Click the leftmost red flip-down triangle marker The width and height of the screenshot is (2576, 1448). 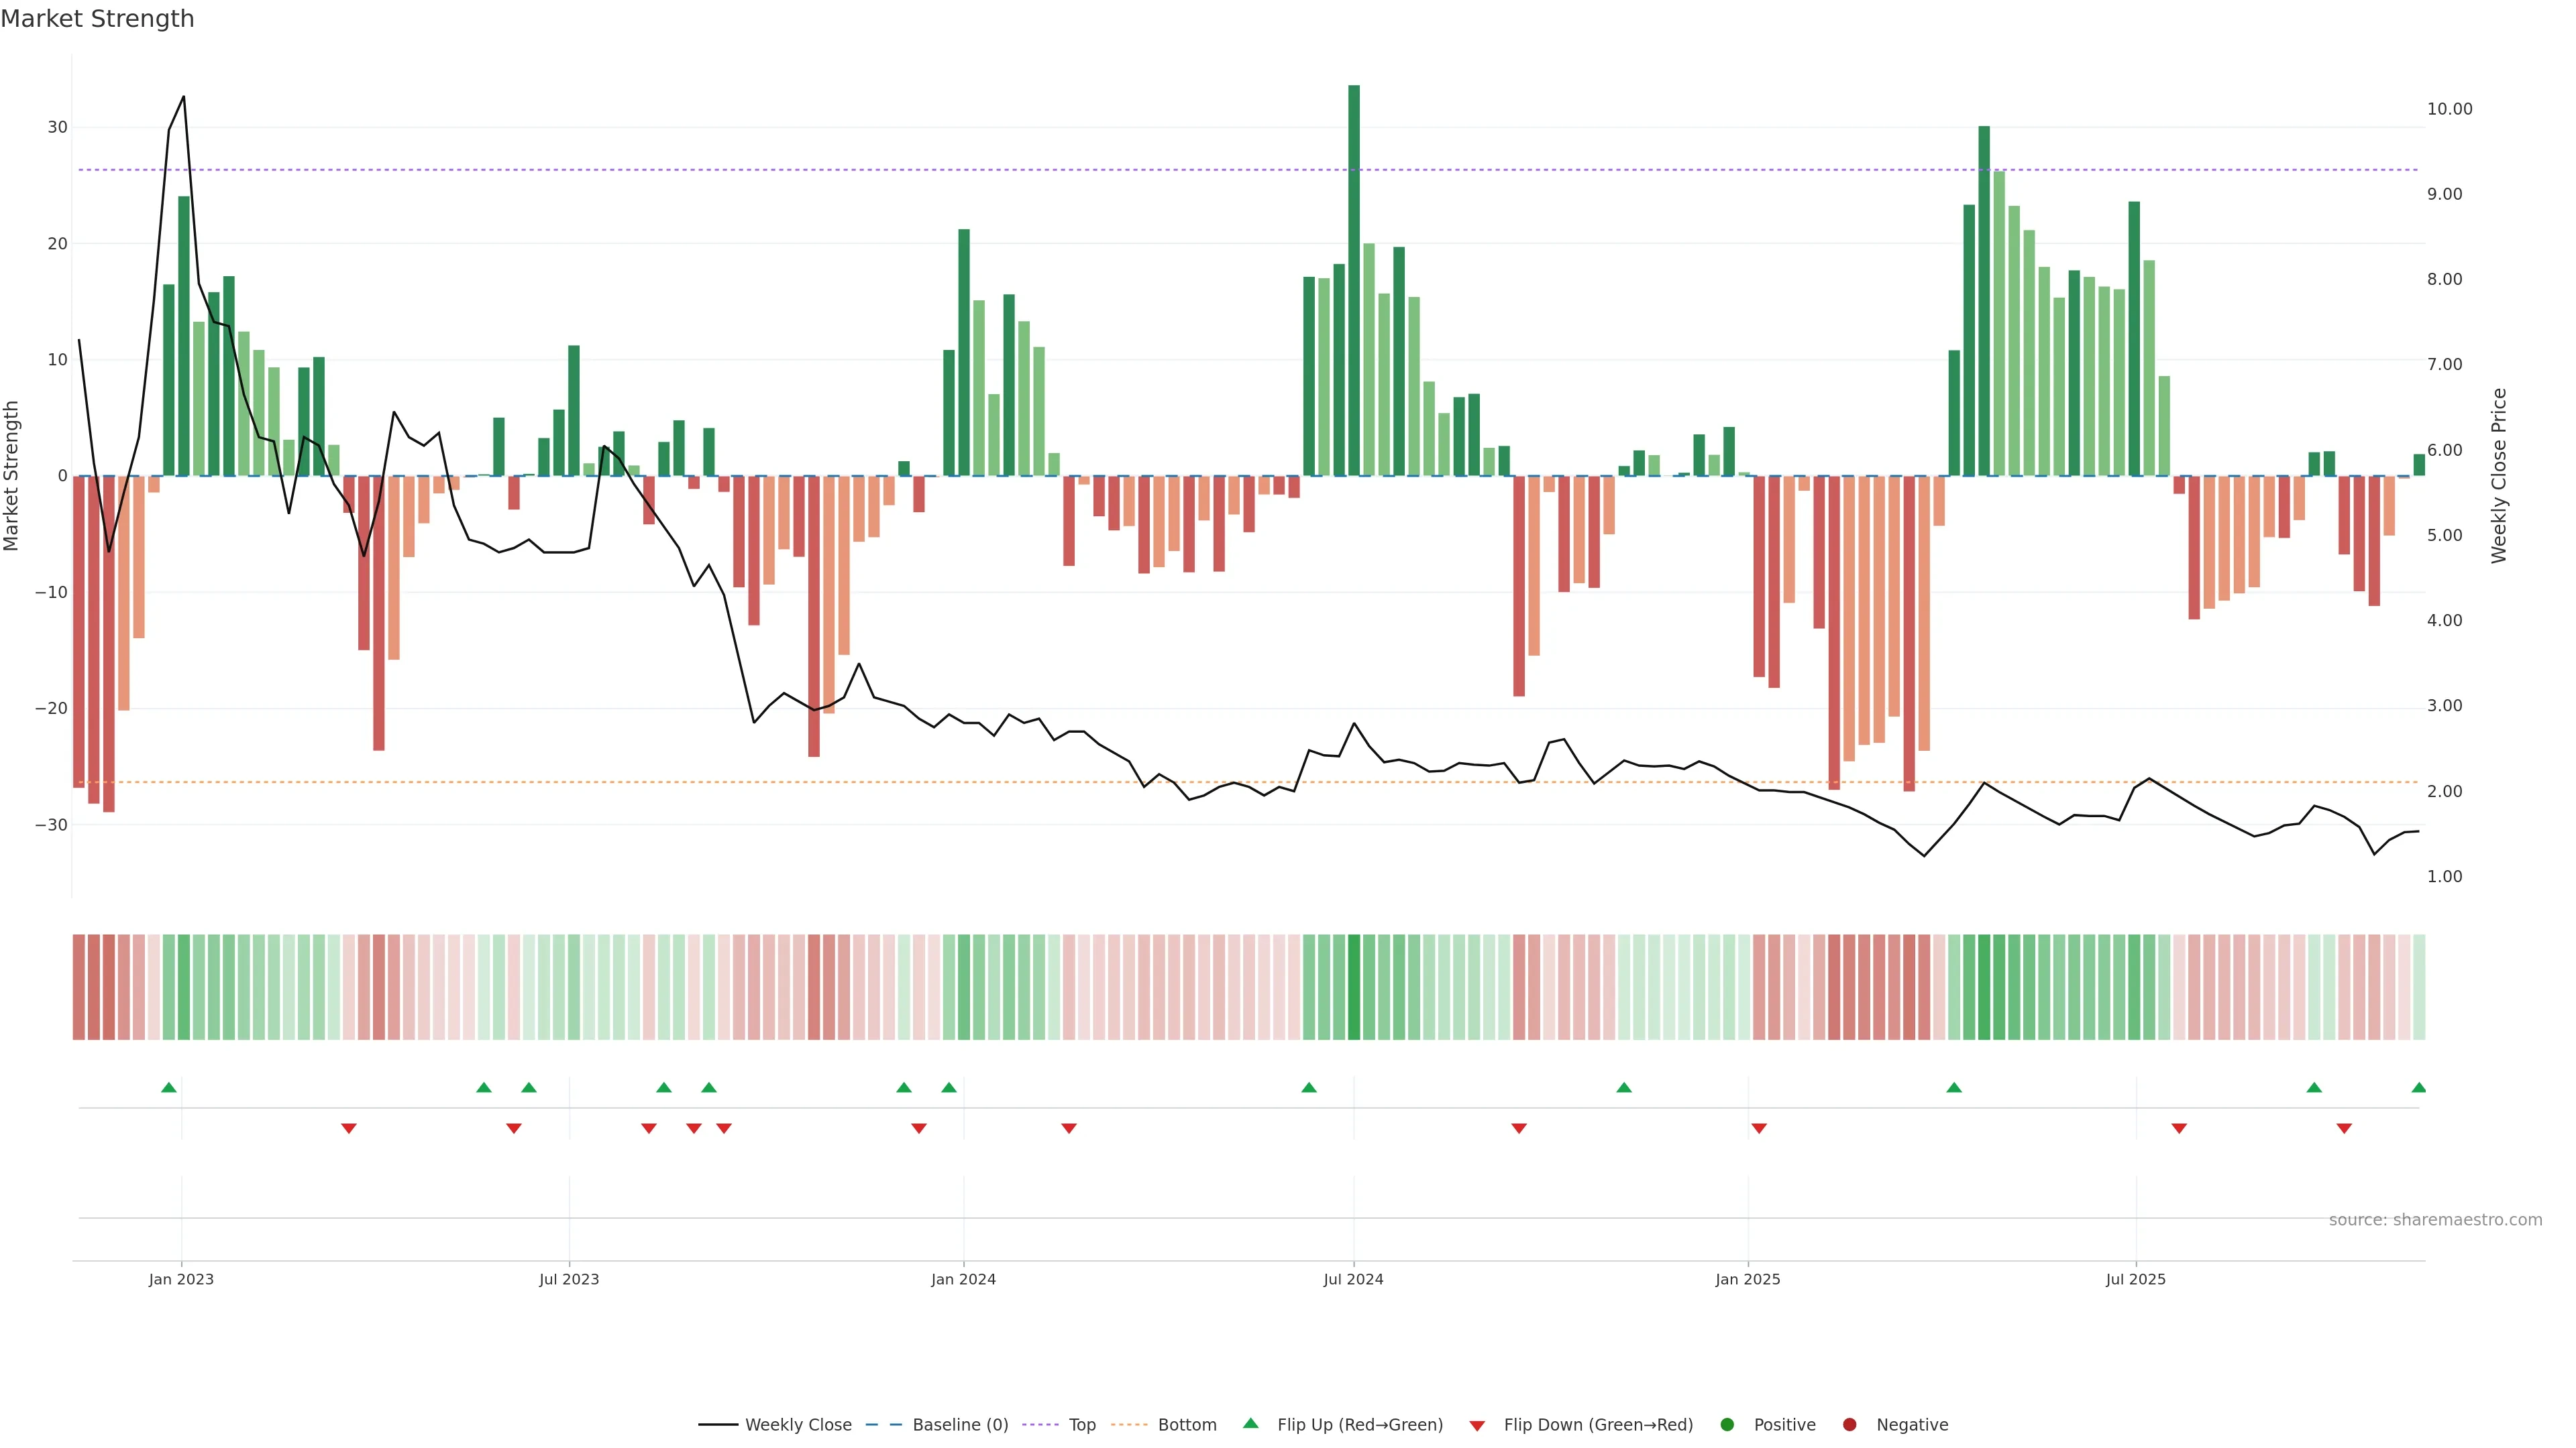349,1128
